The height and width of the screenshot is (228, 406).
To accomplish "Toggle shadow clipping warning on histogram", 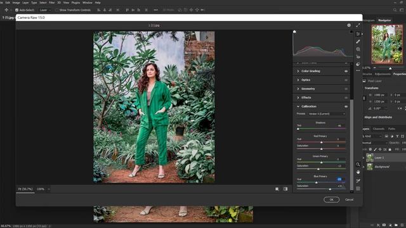I will pos(294,32).
